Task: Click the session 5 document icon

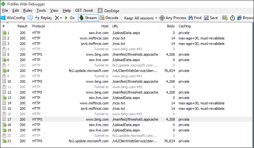Action: pos(4,54)
